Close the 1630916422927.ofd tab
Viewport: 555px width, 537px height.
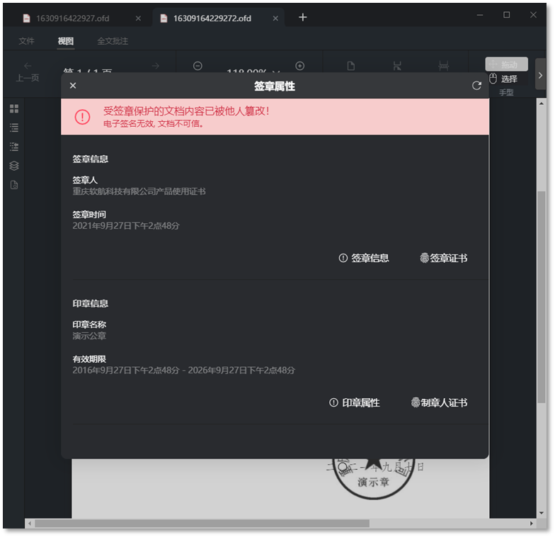[139, 18]
